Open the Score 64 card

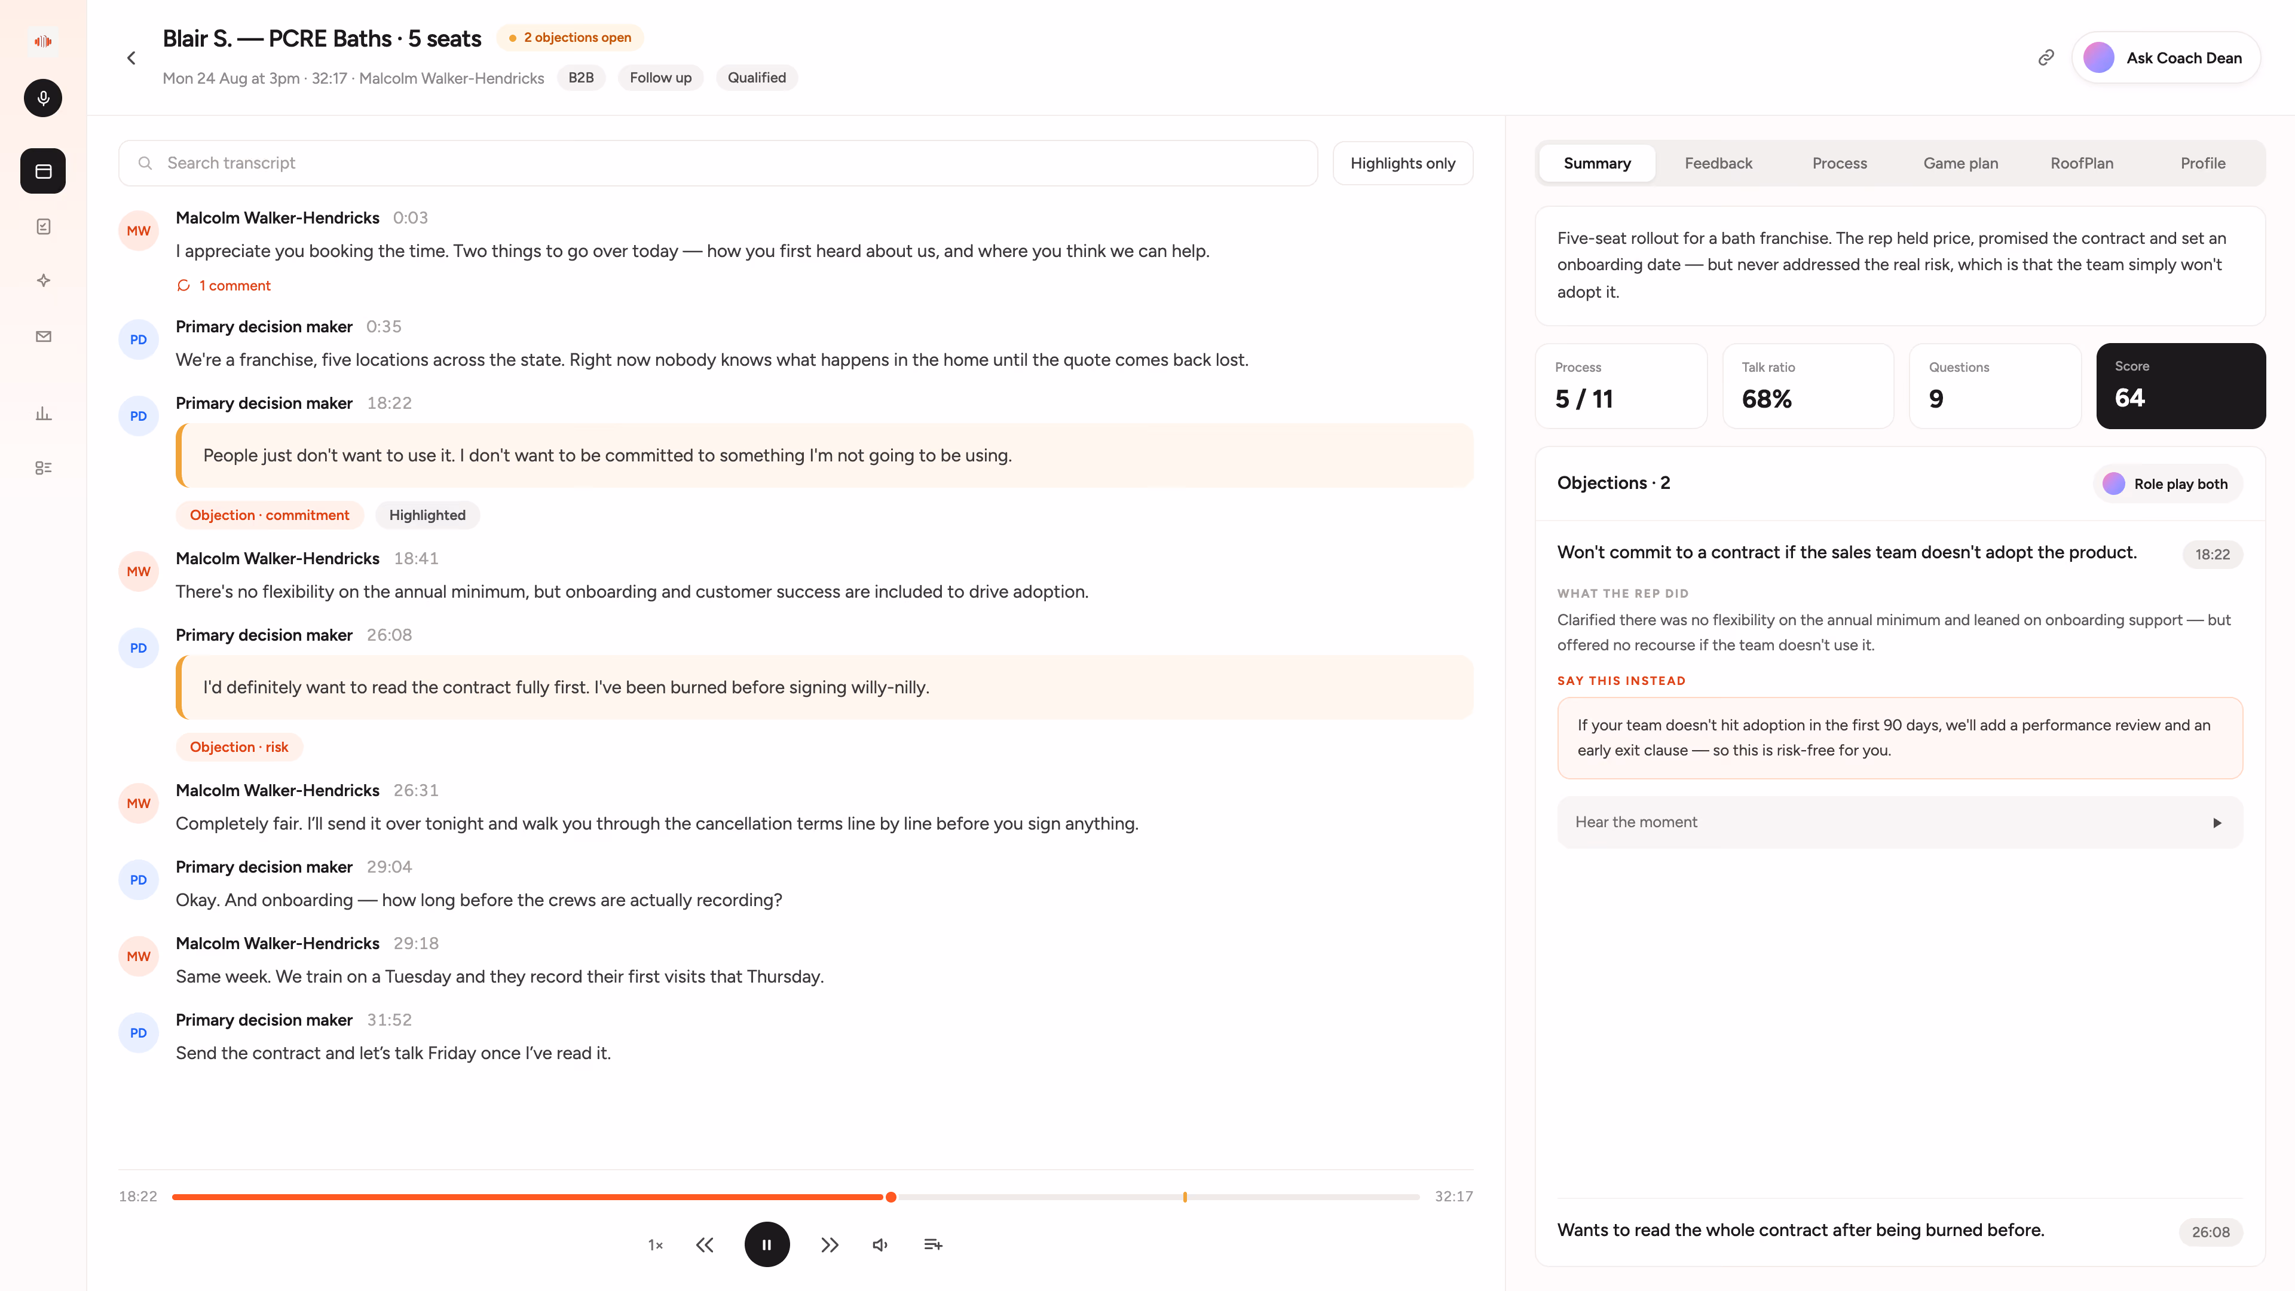coord(2181,386)
